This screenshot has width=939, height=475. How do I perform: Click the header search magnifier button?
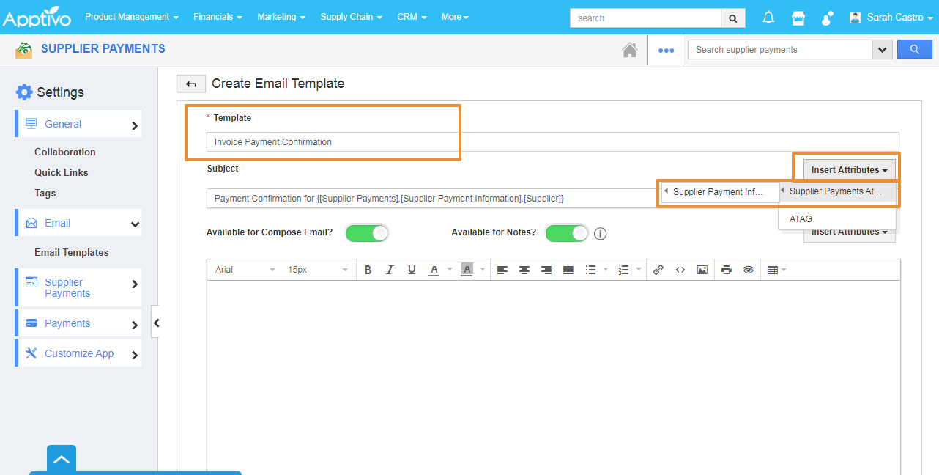click(x=733, y=18)
